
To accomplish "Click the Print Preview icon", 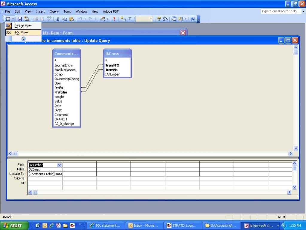I will pyautogui.click(x=42, y=19).
